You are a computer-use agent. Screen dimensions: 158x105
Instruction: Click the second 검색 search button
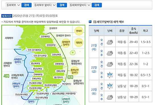62,5
